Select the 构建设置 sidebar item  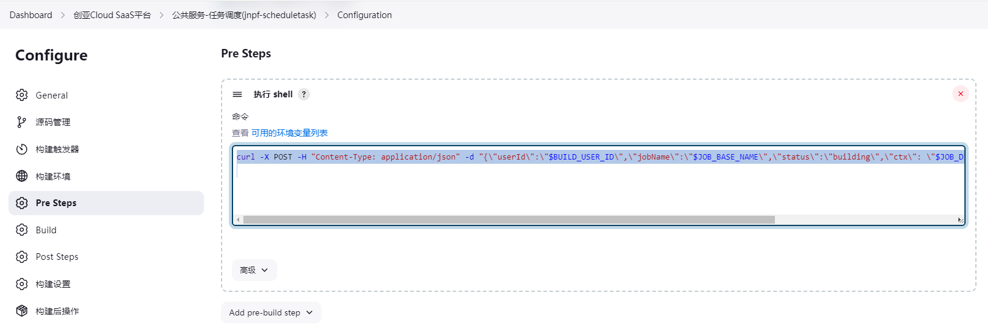coord(53,284)
